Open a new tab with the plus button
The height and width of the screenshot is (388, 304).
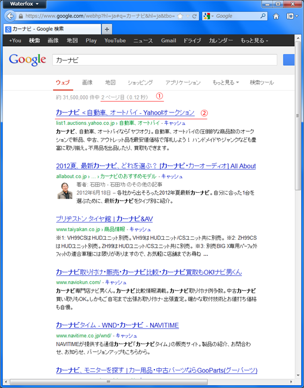pos(107,29)
